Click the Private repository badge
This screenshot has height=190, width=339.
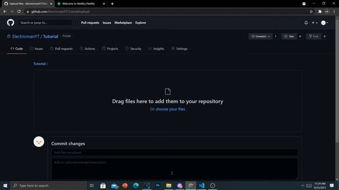(x=67, y=36)
